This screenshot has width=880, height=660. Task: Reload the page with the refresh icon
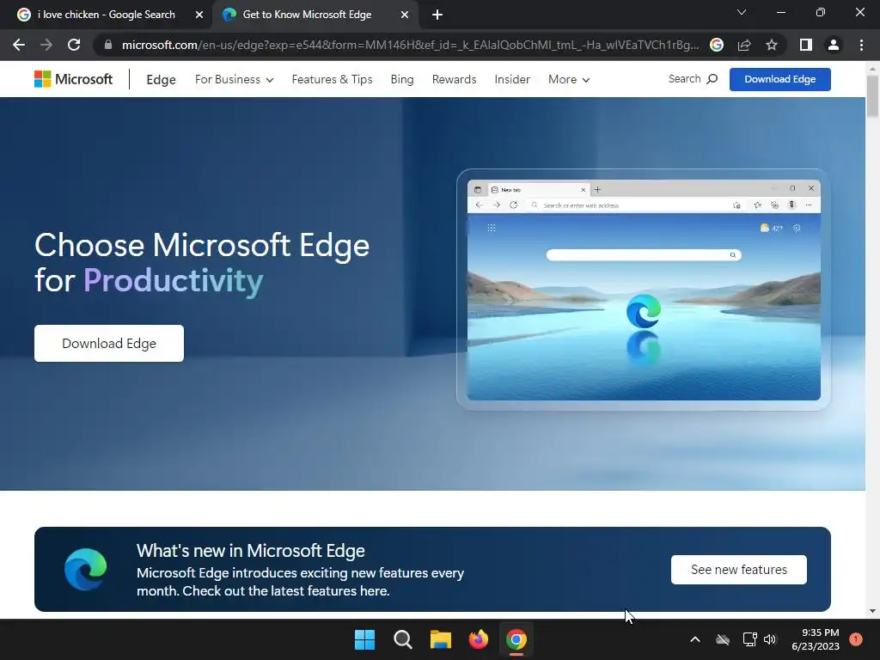(74, 45)
